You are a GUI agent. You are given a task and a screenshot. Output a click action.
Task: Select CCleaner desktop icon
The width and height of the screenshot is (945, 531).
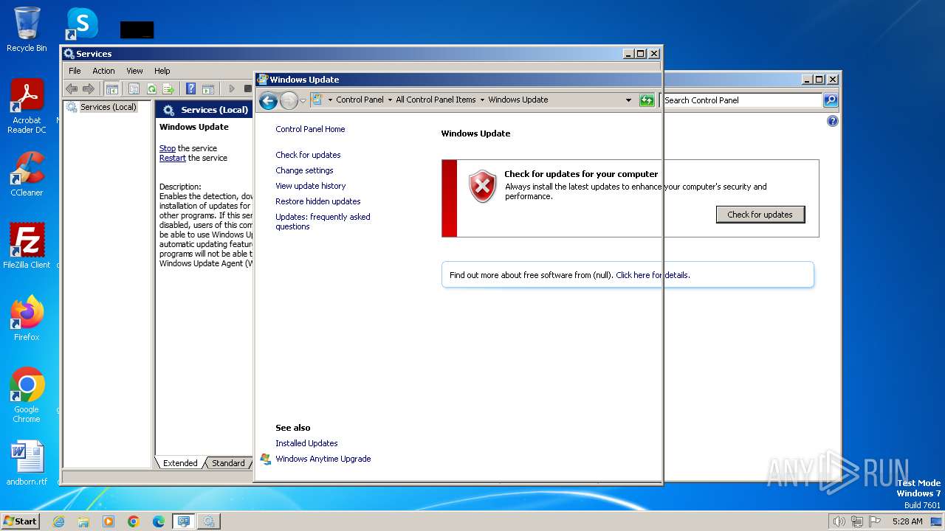coord(27,174)
